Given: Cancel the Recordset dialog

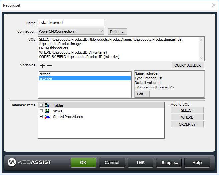Looking at the screenshot, I should 112,162.
